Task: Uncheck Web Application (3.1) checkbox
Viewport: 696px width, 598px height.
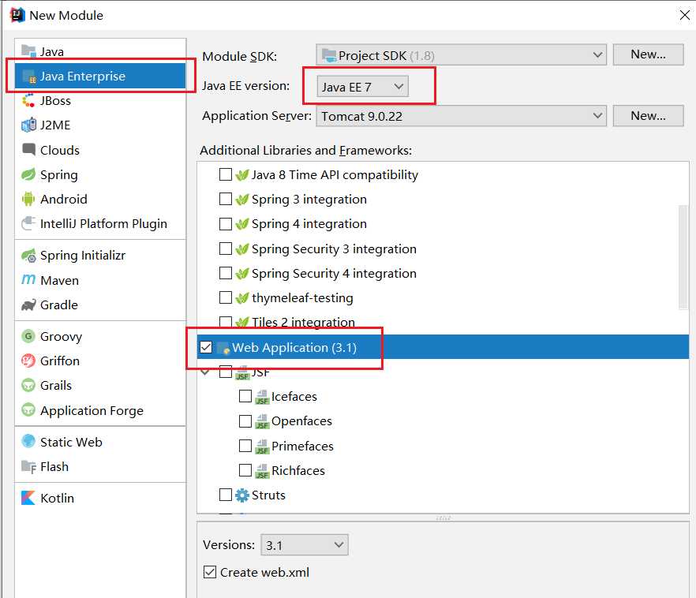Action: [206, 347]
